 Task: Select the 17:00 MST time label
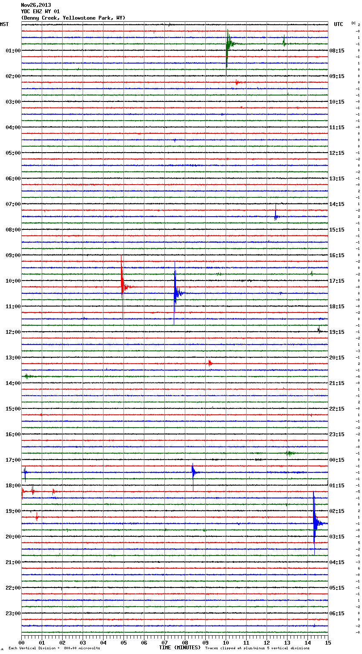click(x=13, y=460)
